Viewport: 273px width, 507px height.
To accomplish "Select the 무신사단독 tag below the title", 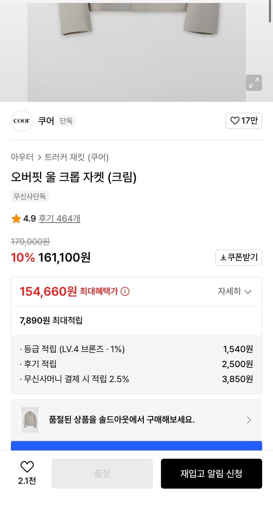I will (30, 196).
